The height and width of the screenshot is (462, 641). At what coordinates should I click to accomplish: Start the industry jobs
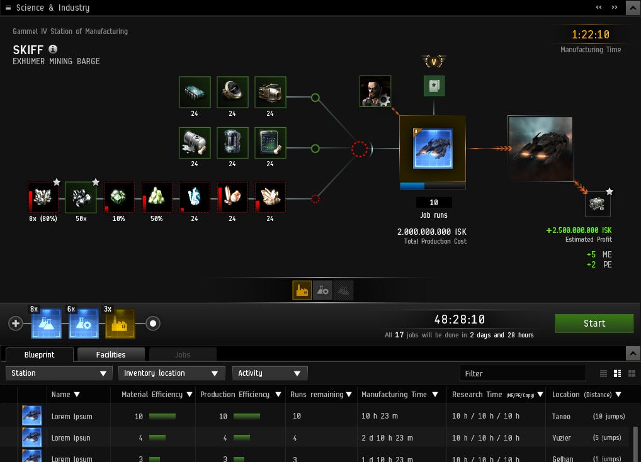click(594, 324)
